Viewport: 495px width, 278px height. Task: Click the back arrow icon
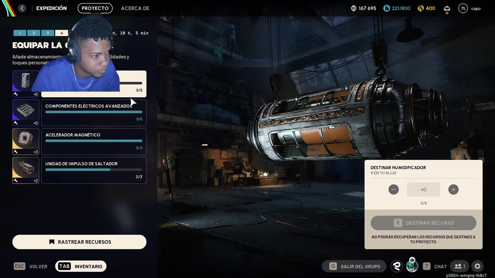click(22, 8)
